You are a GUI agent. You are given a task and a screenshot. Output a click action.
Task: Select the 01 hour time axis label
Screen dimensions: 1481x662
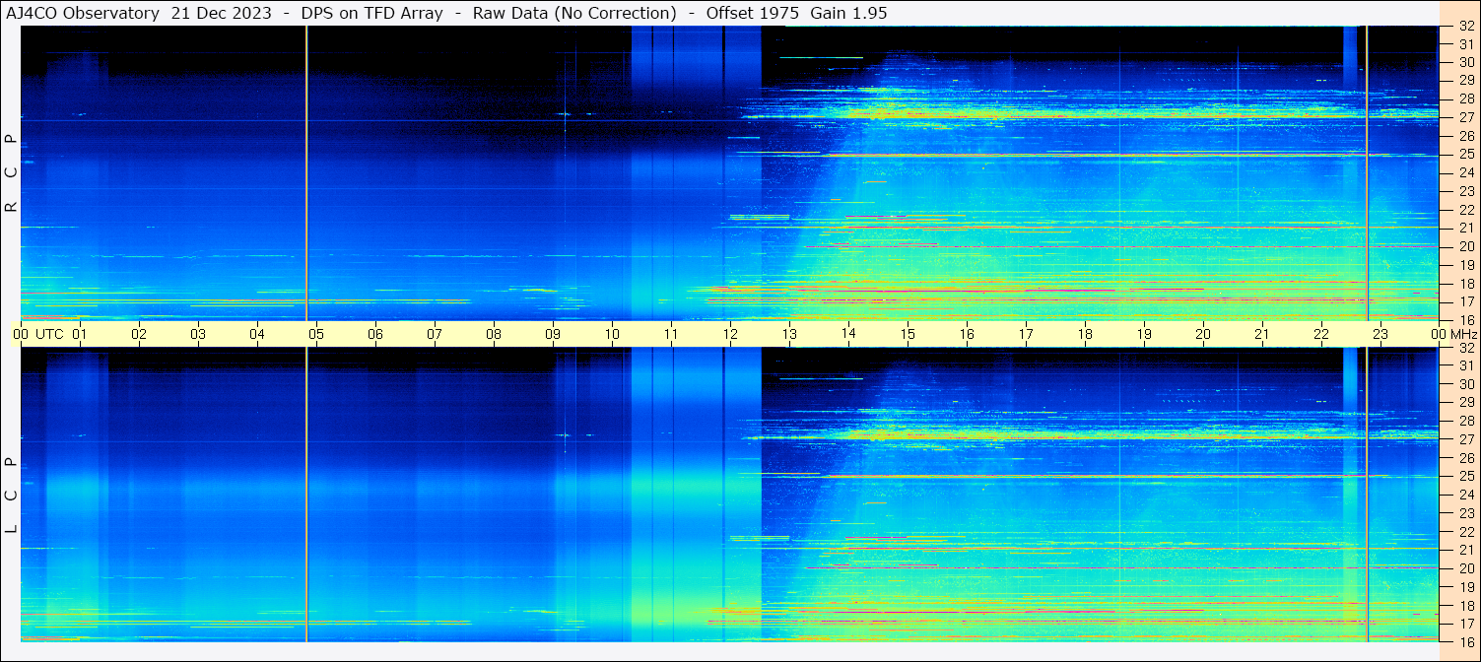tap(80, 334)
